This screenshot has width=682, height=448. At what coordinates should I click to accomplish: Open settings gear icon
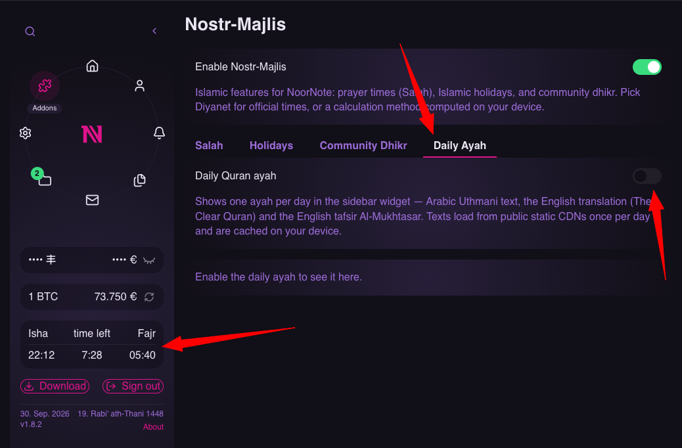coord(25,133)
